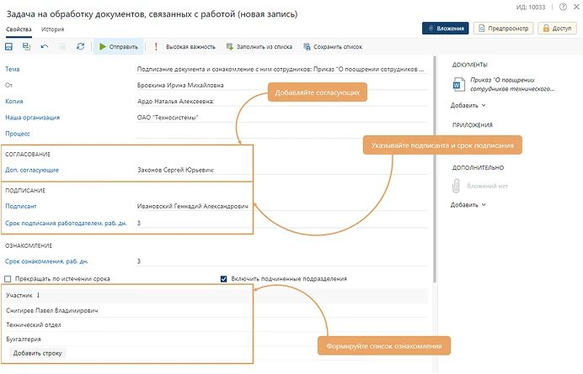Click the Undo arrow icon
583x374 pixels.
(45, 47)
